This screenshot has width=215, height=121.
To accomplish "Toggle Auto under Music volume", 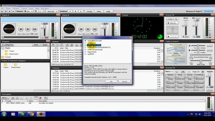I will point(186,37).
